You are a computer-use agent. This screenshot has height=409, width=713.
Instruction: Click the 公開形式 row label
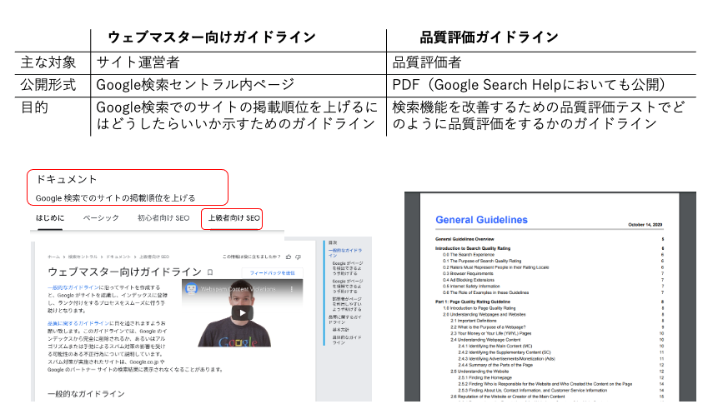click(48, 84)
